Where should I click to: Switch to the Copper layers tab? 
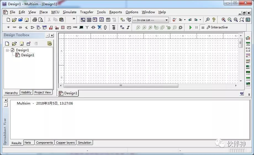coord(65,143)
